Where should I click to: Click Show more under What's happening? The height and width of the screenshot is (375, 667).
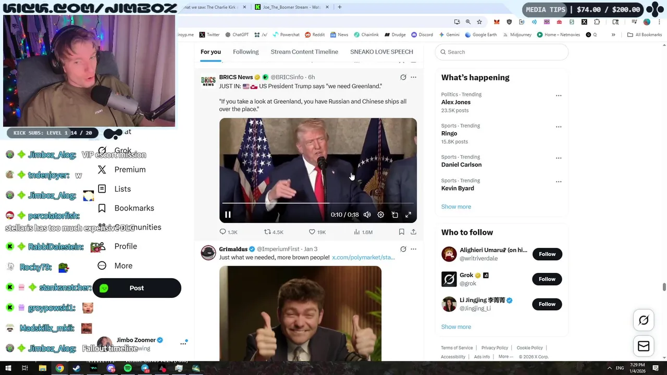[456, 207]
